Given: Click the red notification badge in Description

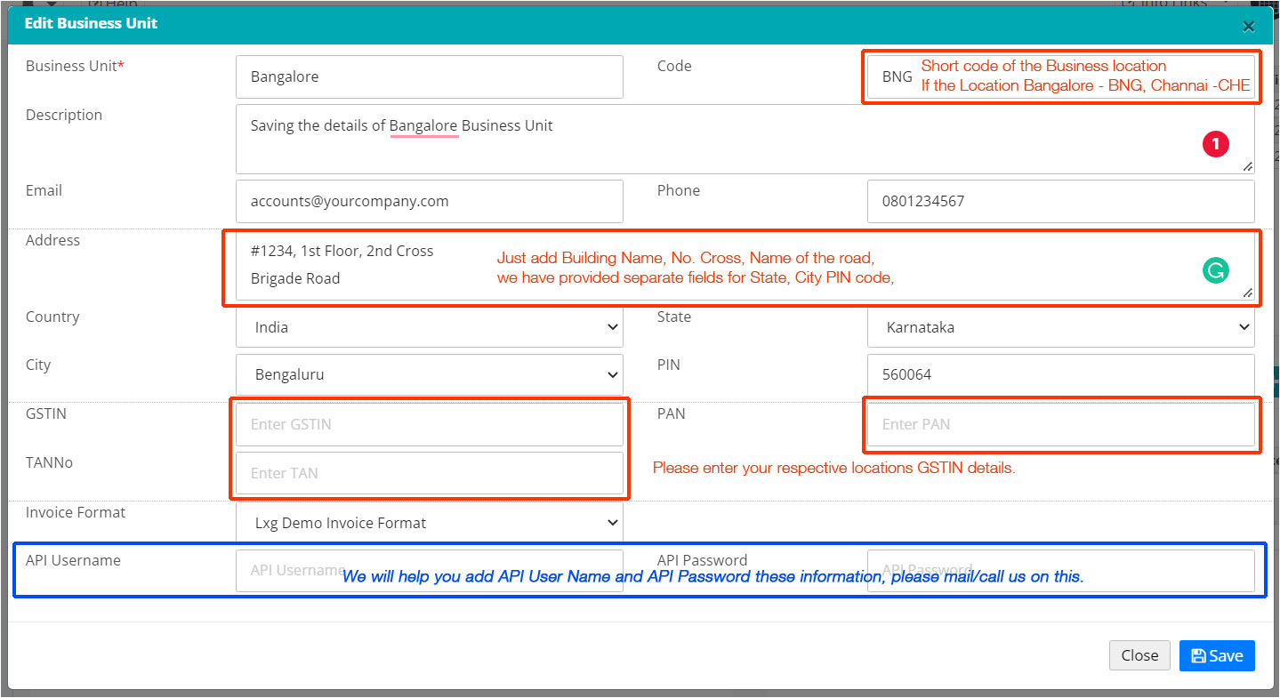Looking at the screenshot, I should click(x=1215, y=144).
